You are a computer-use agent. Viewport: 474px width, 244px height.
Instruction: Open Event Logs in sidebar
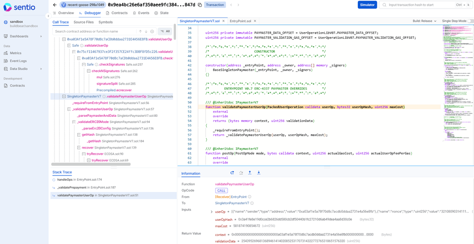[18, 61]
